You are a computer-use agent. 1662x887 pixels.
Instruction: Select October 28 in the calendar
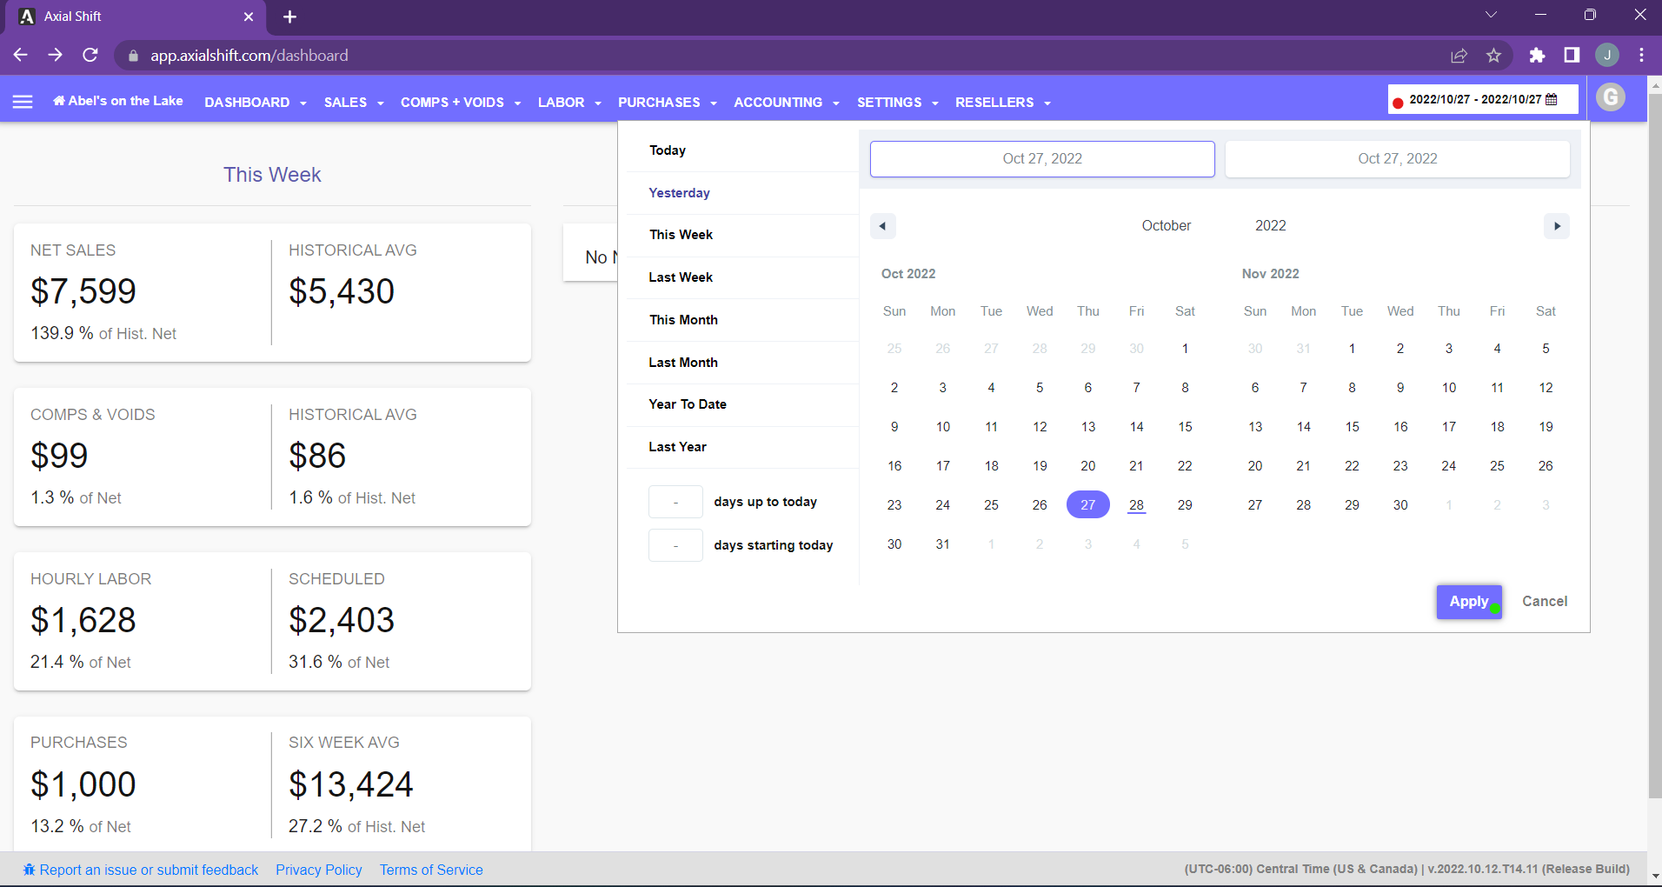click(1136, 505)
